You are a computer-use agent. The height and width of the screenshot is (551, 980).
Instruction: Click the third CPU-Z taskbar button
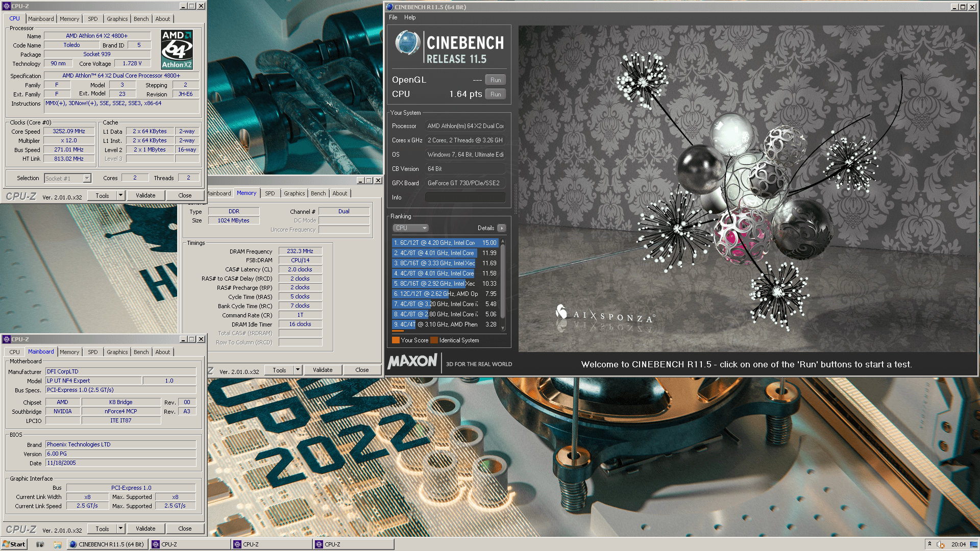tap(353, 544)
